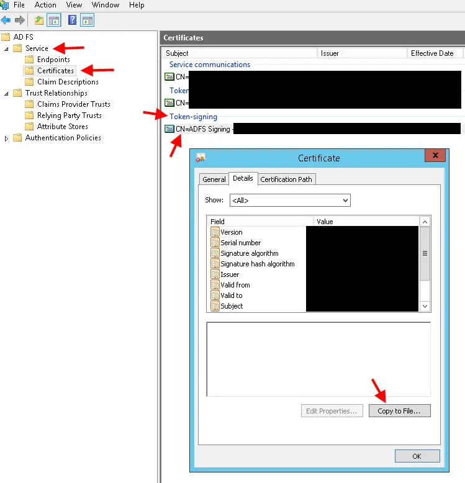Image resolution: width=465 pixels, height=483 pixels.
Task: Click the Forward arrow toolbar icon
Action: click(x=20, y=20)
